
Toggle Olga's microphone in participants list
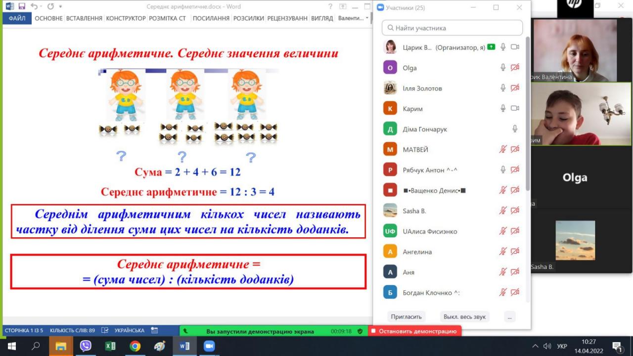click(x=503, y=68)
